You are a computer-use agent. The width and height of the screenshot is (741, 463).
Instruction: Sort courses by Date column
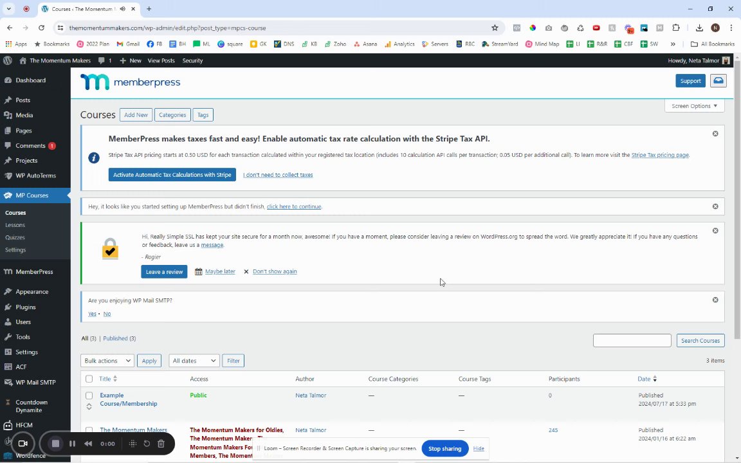pyautogui.click(x=646, y=379)
